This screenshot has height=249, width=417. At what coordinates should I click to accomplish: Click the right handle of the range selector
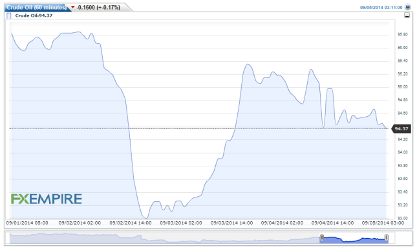[387, 237]
